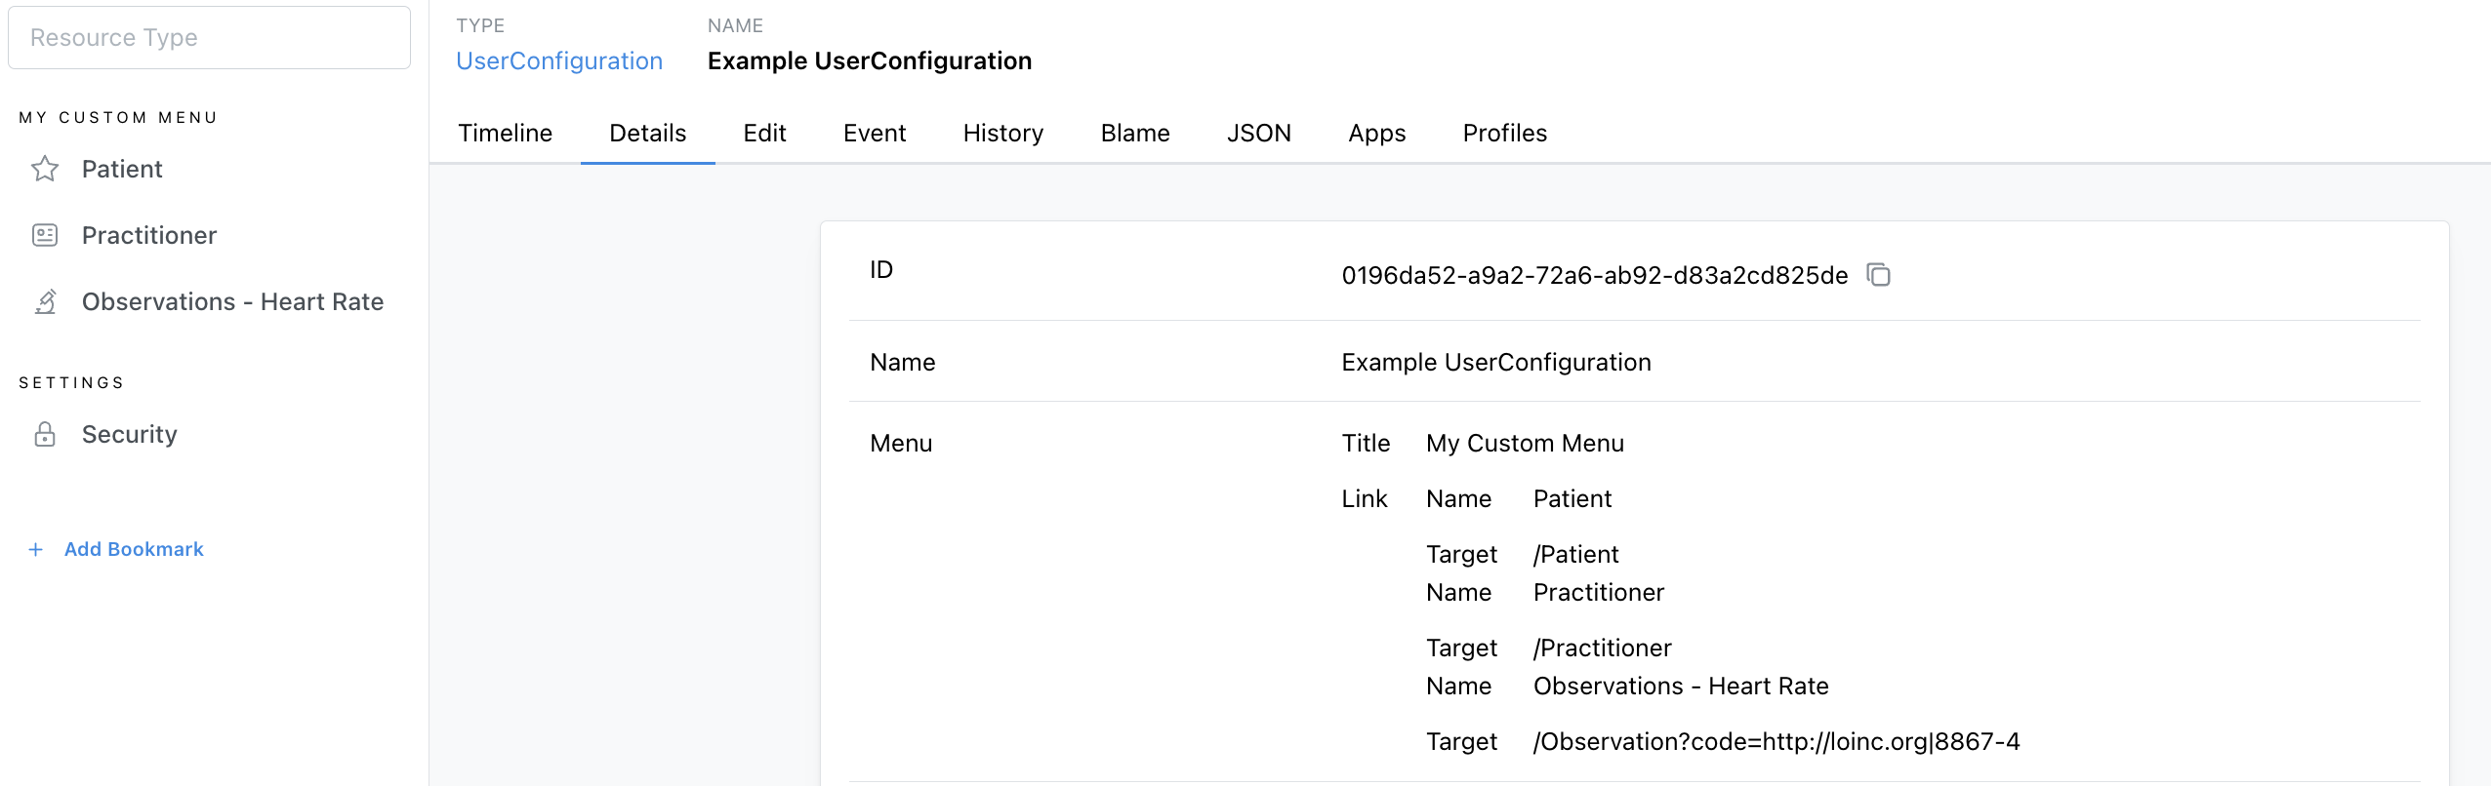2491x786 pixels.
Task: Open the Profiles tab
Action: tap(1504, 134)
